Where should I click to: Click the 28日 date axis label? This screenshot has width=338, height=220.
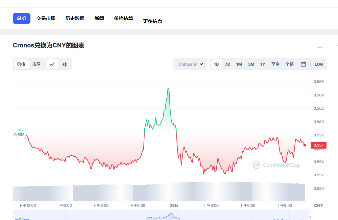point(174,205)
